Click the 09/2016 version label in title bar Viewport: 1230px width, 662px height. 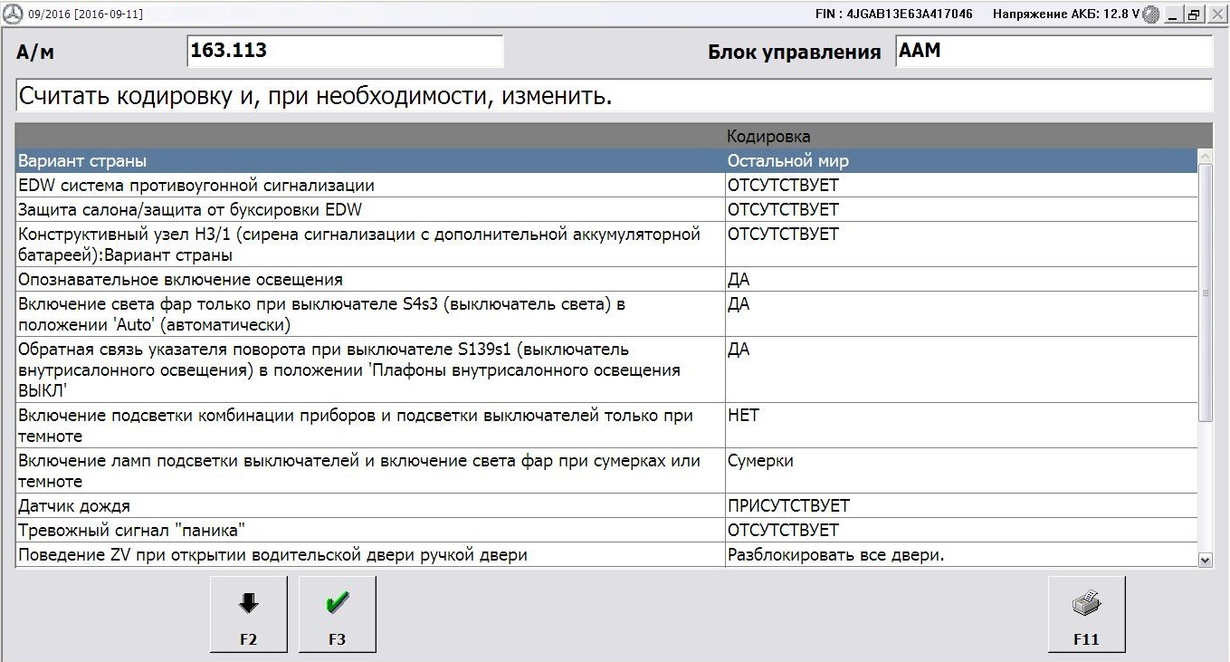point(85,14)
